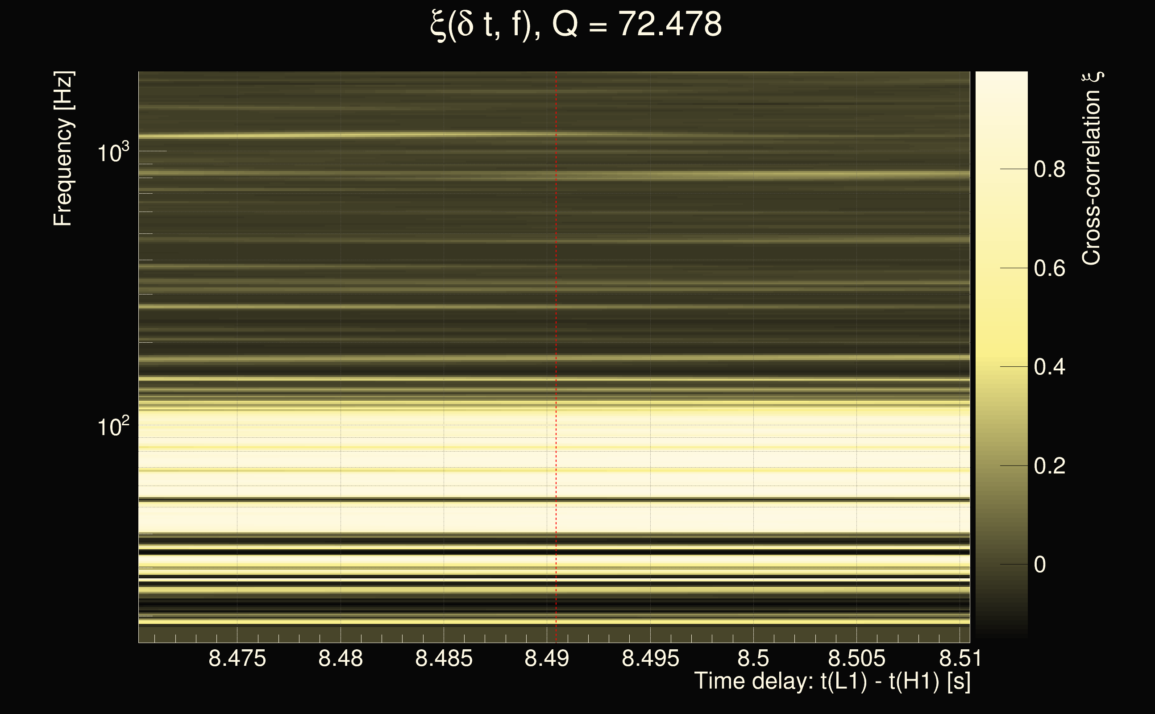Click the 10² frequency axis tick label
This screenshot has width=1155, height=714.
click(113, 427)
